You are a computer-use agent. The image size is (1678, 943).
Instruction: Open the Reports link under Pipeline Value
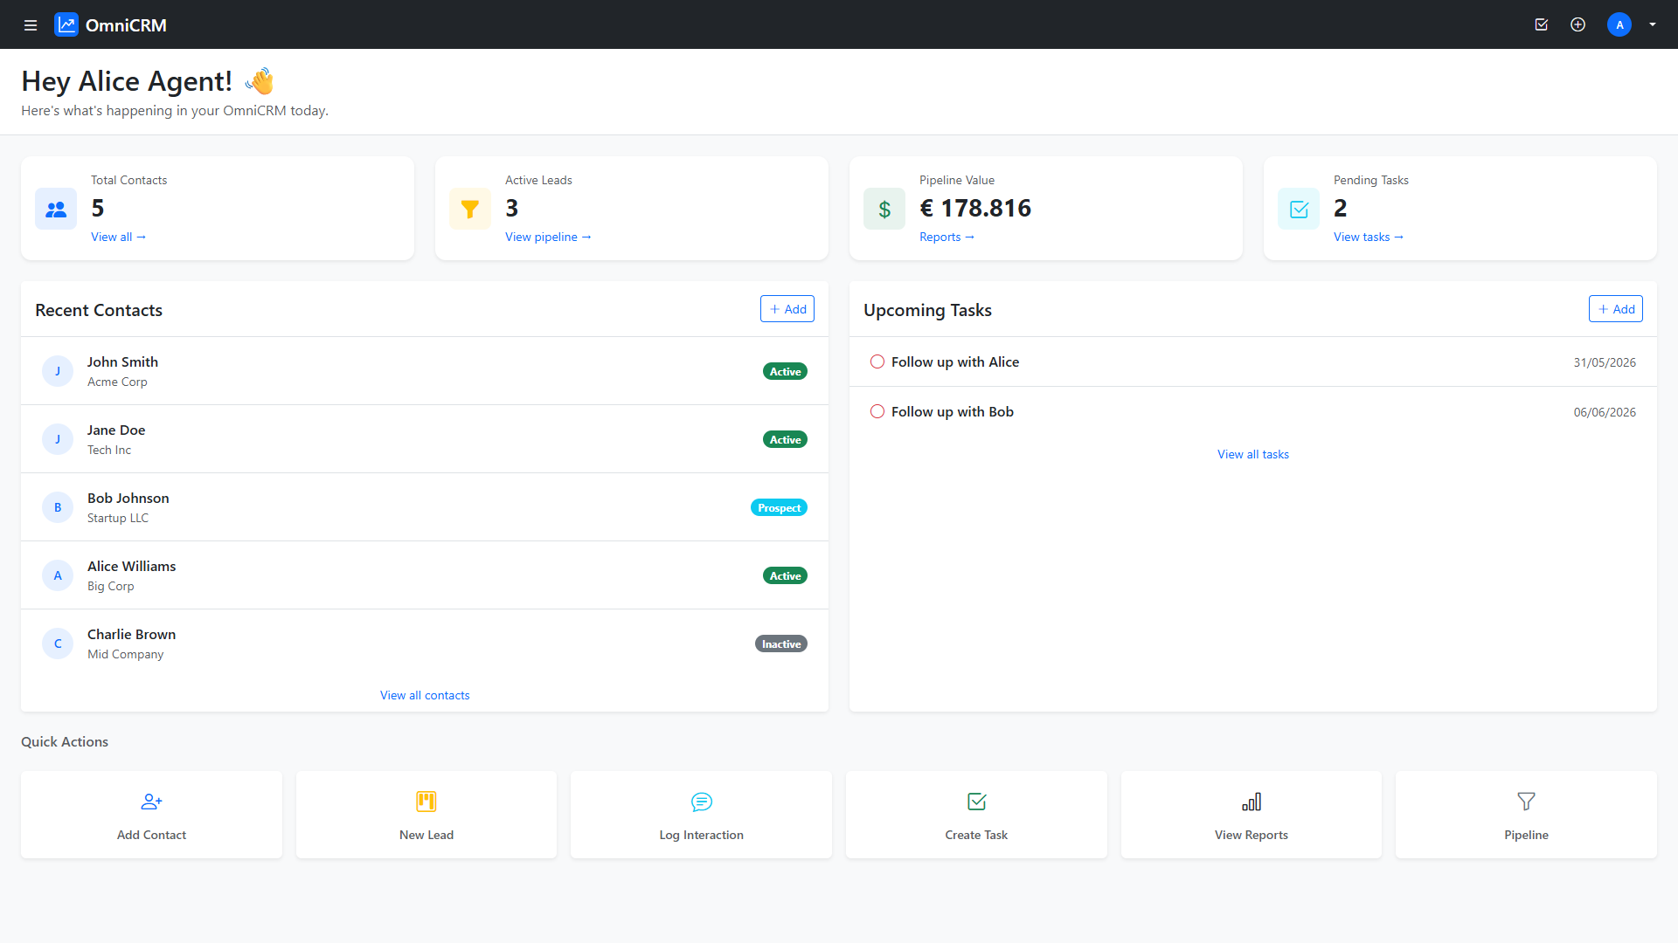coord(946,237)
